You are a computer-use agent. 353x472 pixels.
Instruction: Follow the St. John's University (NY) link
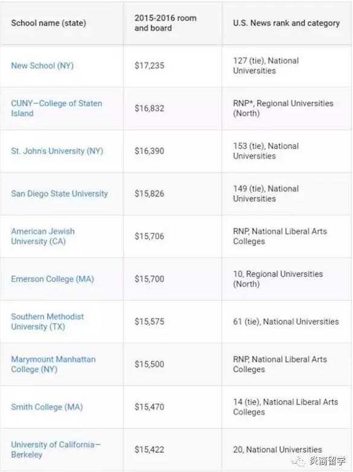tap(57, 151)
